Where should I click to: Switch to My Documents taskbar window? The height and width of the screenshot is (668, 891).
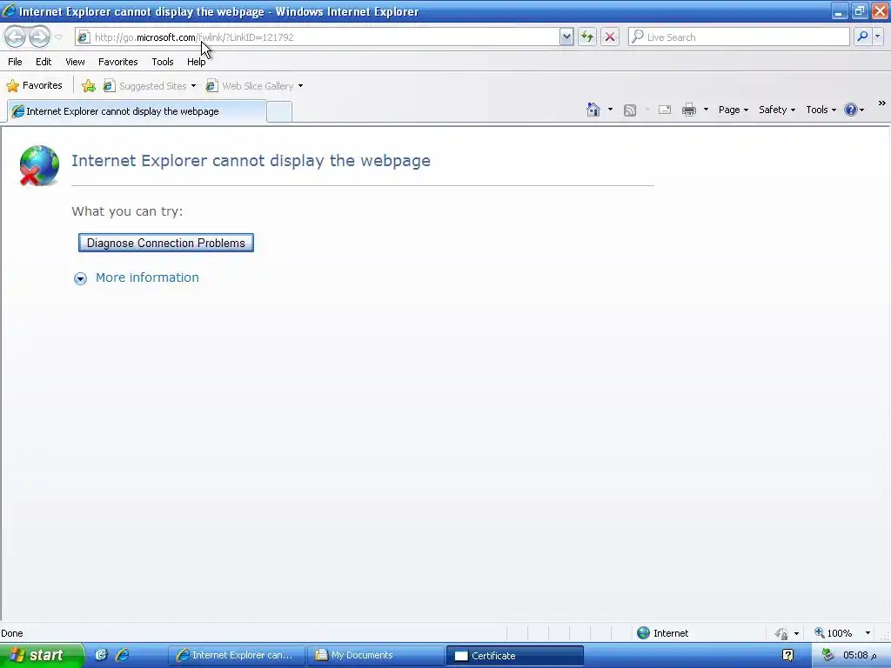[376, 655]
